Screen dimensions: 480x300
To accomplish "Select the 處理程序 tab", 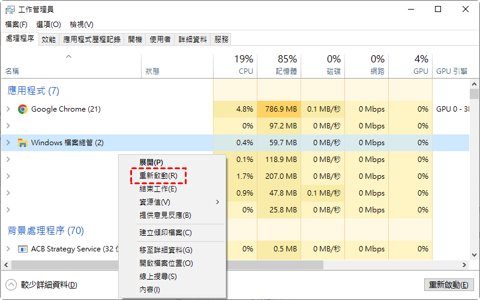I will [x=20, y=38].
